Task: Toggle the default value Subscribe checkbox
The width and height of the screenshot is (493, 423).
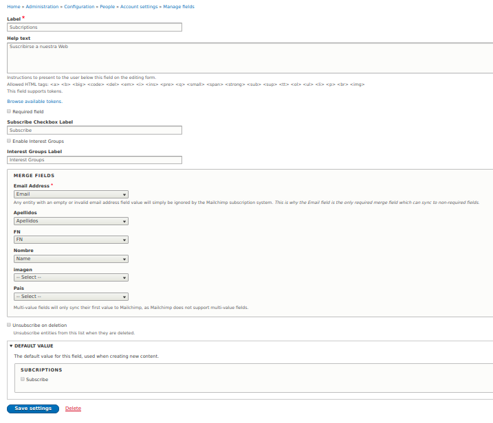Action: click(23, 379)
